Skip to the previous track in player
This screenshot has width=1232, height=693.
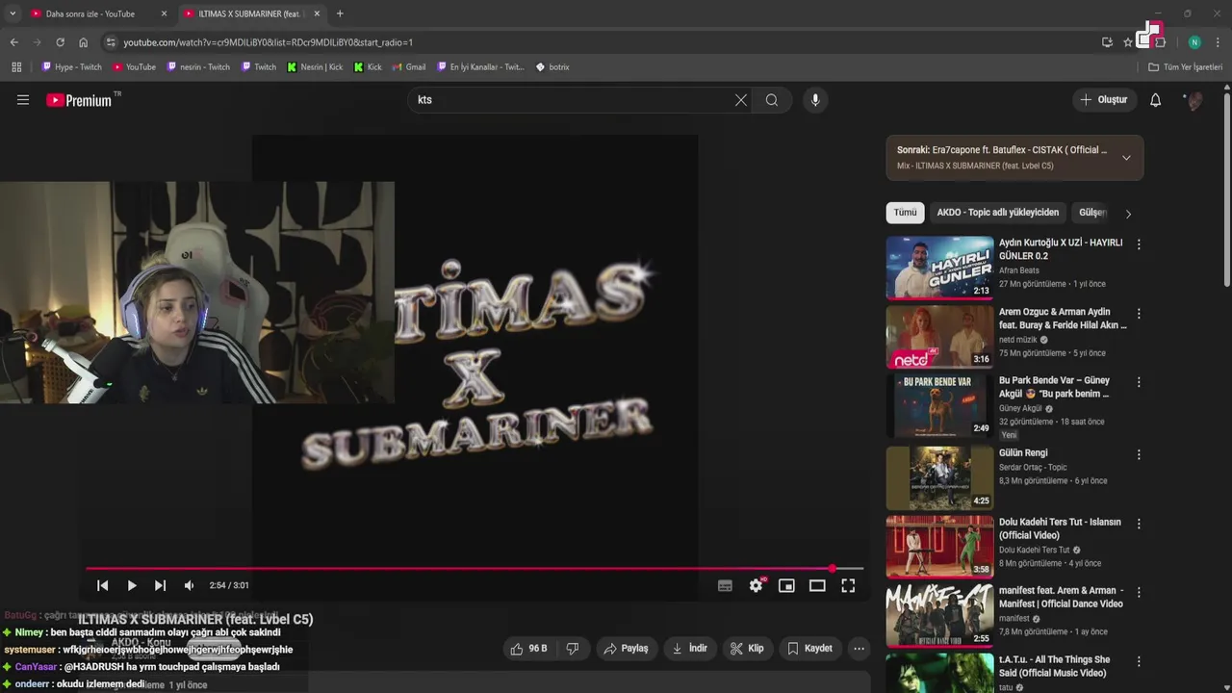103,585
